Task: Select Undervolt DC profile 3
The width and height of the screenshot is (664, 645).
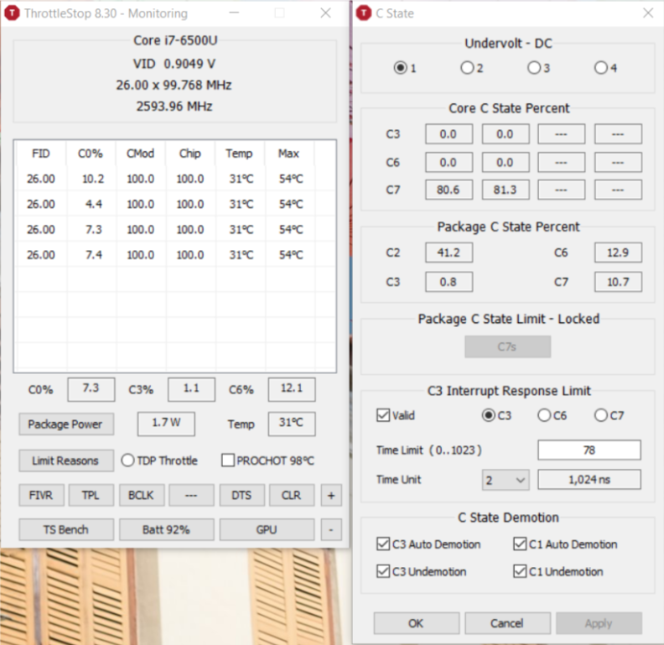Action: 534,68
